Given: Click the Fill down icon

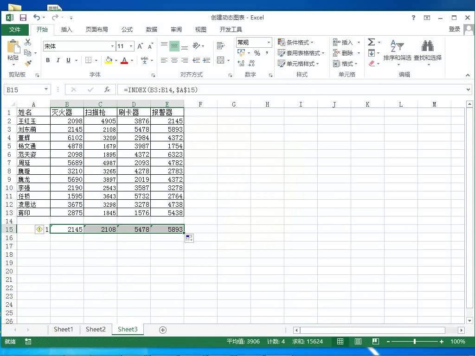Looking at the screenshot, I should [x=372, y=53].
